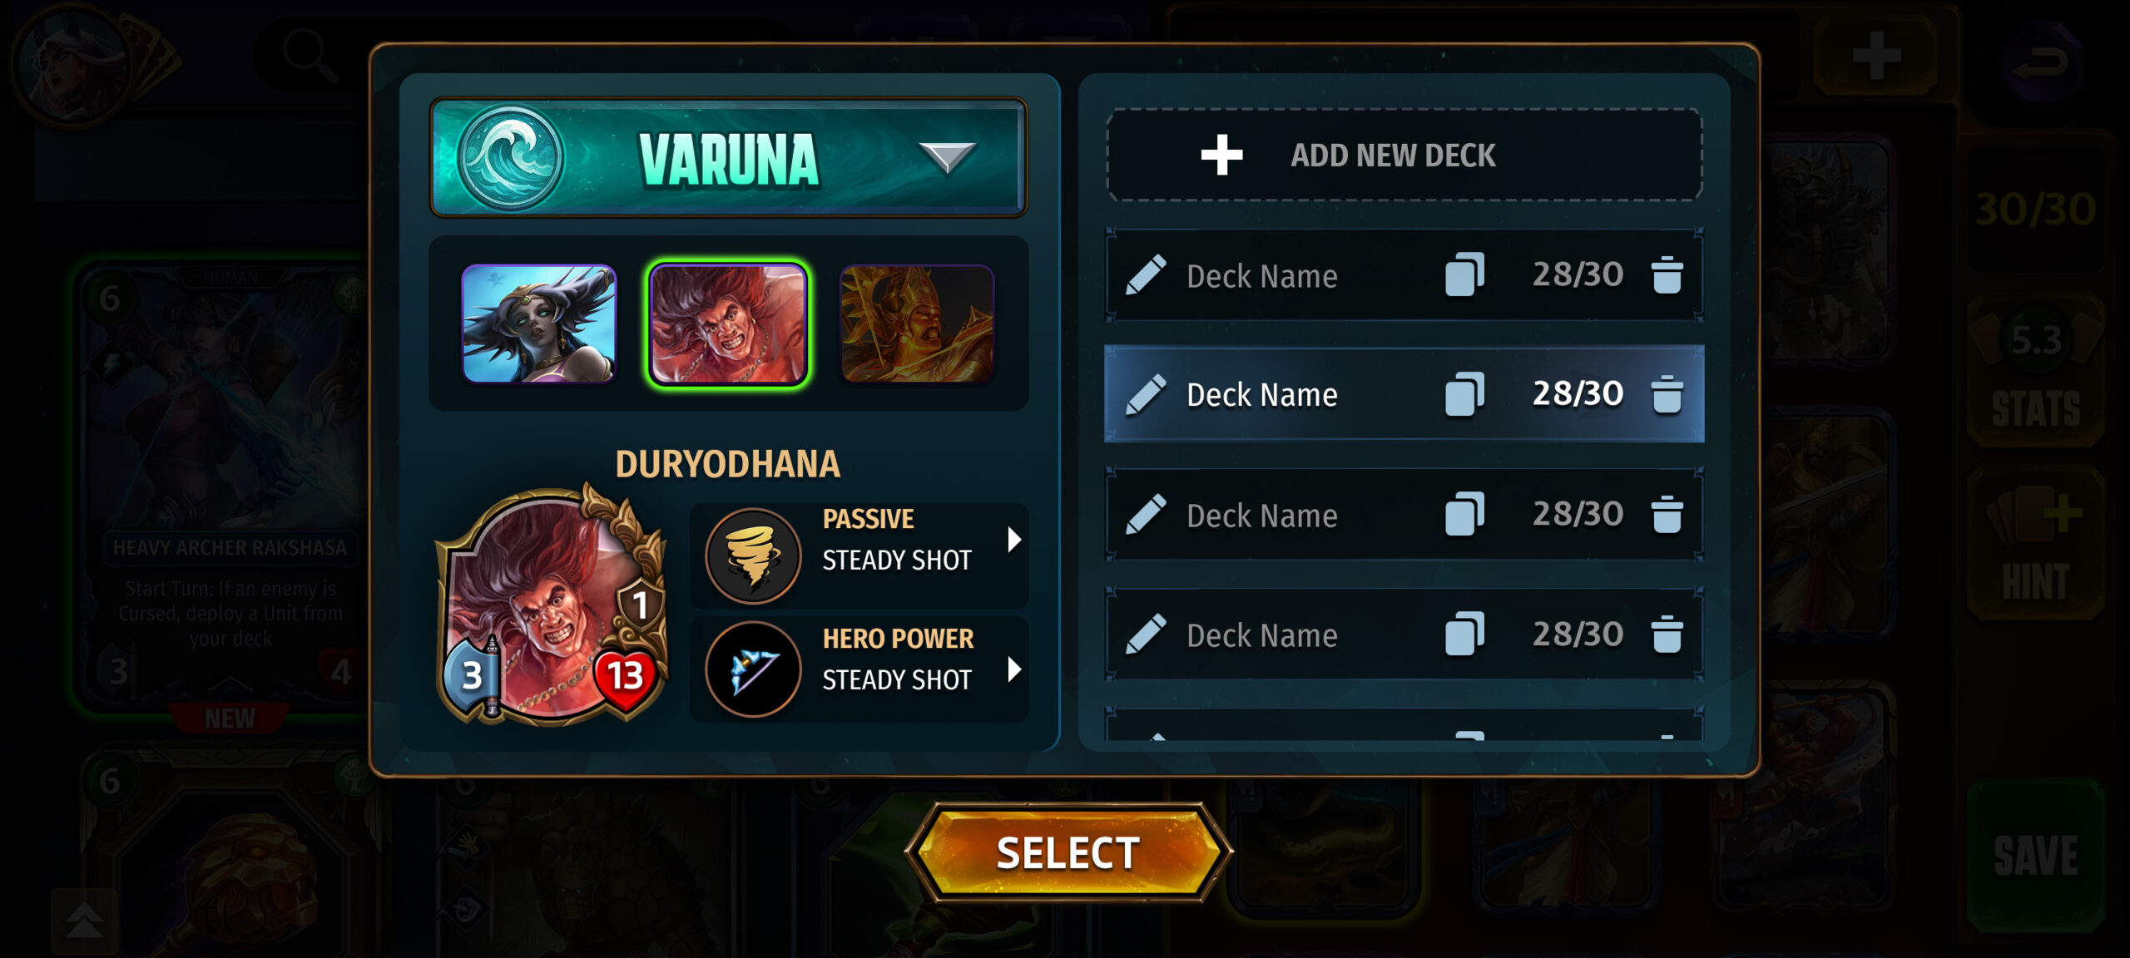Screen dimensions: 2130x958
Task: Click the Varuna wave emblem icon
Action: point(510,157)
